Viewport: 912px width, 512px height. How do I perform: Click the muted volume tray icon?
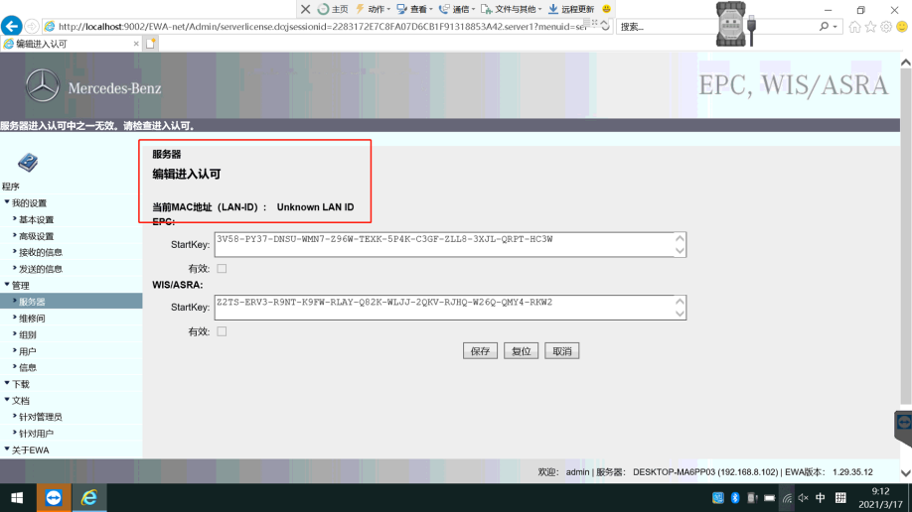pyautogui.click(x=804, y=498)
